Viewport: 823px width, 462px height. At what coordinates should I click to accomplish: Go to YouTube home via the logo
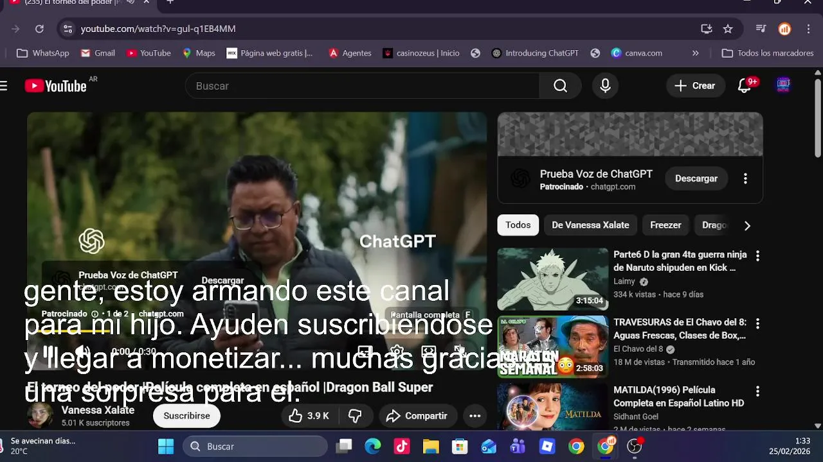[x=55, y=86]
